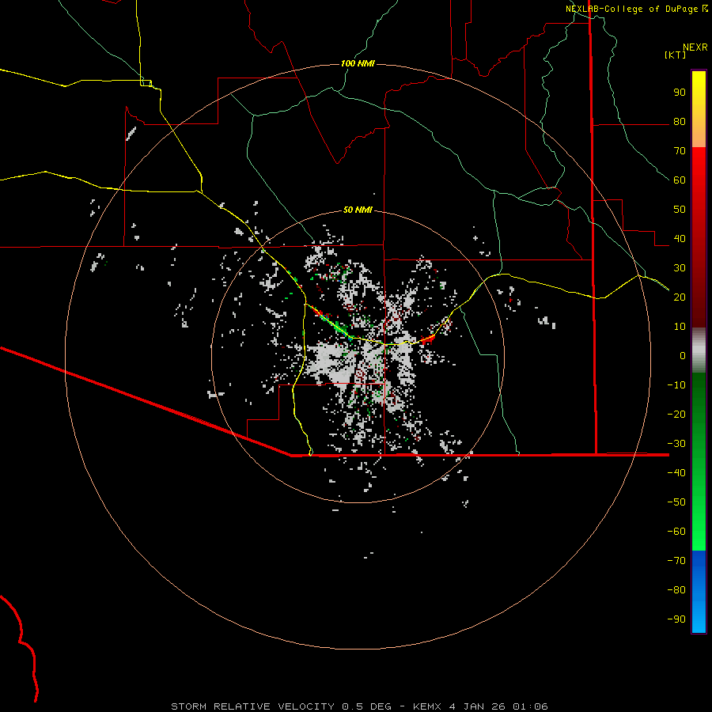Click the 50 NMI range ring label
This screenshot has width=712, height=712.
tap(358, 210)
